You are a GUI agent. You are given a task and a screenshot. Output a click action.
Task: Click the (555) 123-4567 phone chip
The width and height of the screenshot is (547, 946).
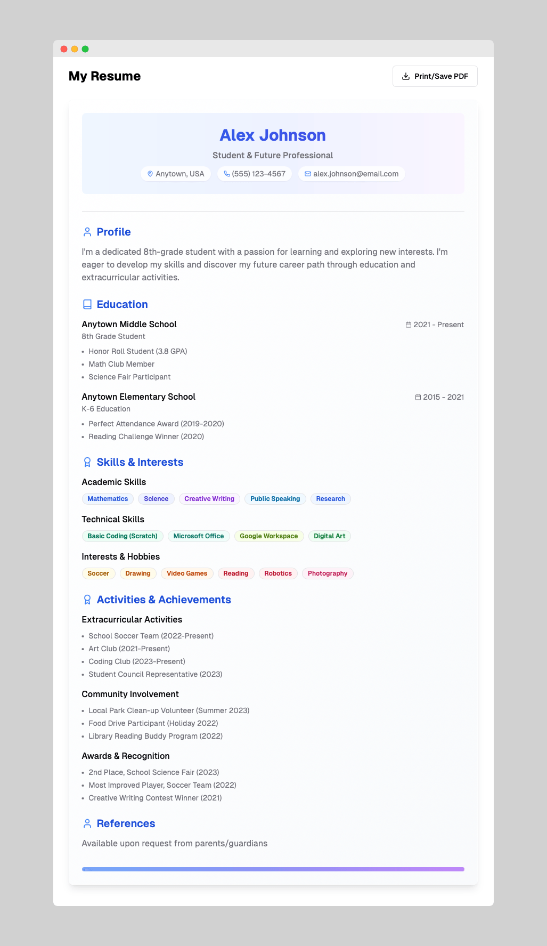click(x=255, y=174)
